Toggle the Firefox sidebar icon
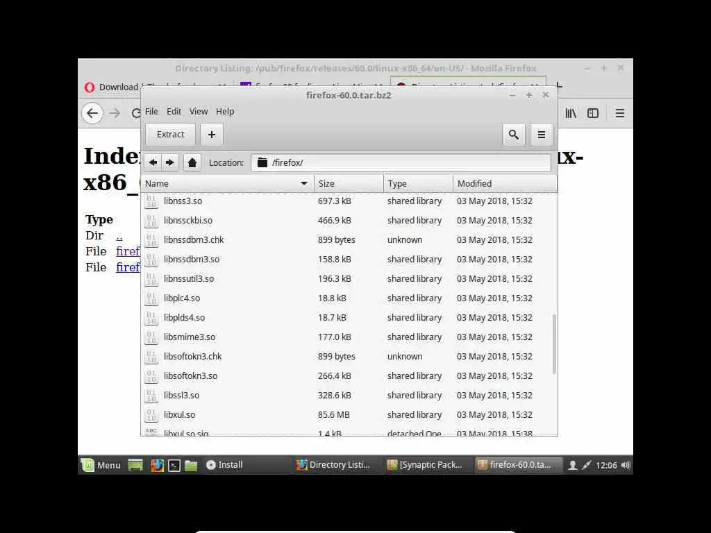Image resolution: width=711 pixels, height=533 pixels. click(593, 113)
